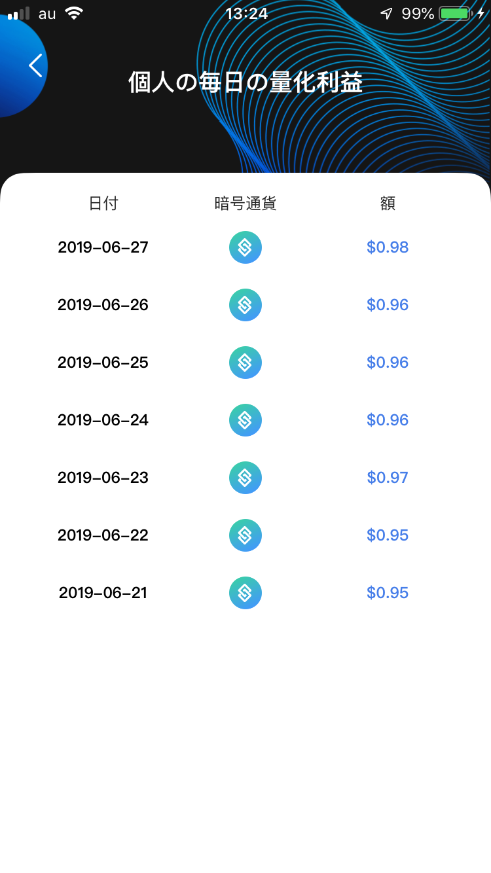
Task: Select the 日付 column header
Action: pos(103,204)
